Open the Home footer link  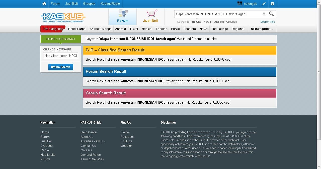click(45, 132)
